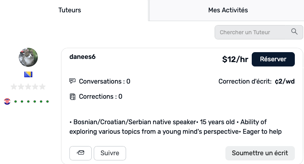Click the Bosnian flag under the avatar

[28, 74]
